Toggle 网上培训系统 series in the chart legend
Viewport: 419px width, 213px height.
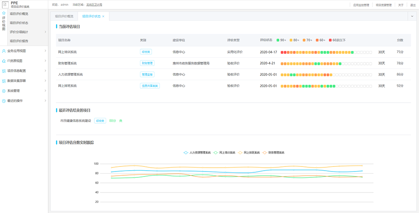pos(224,153)
